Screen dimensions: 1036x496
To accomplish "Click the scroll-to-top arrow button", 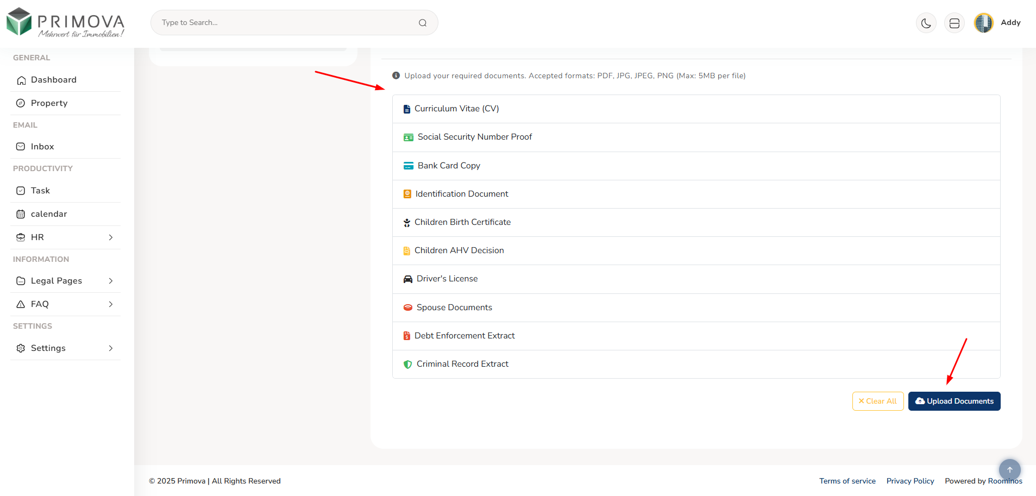I will coord(1009,470).
